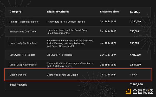Select the Eligibility Criteria column header

click(58, 12)
